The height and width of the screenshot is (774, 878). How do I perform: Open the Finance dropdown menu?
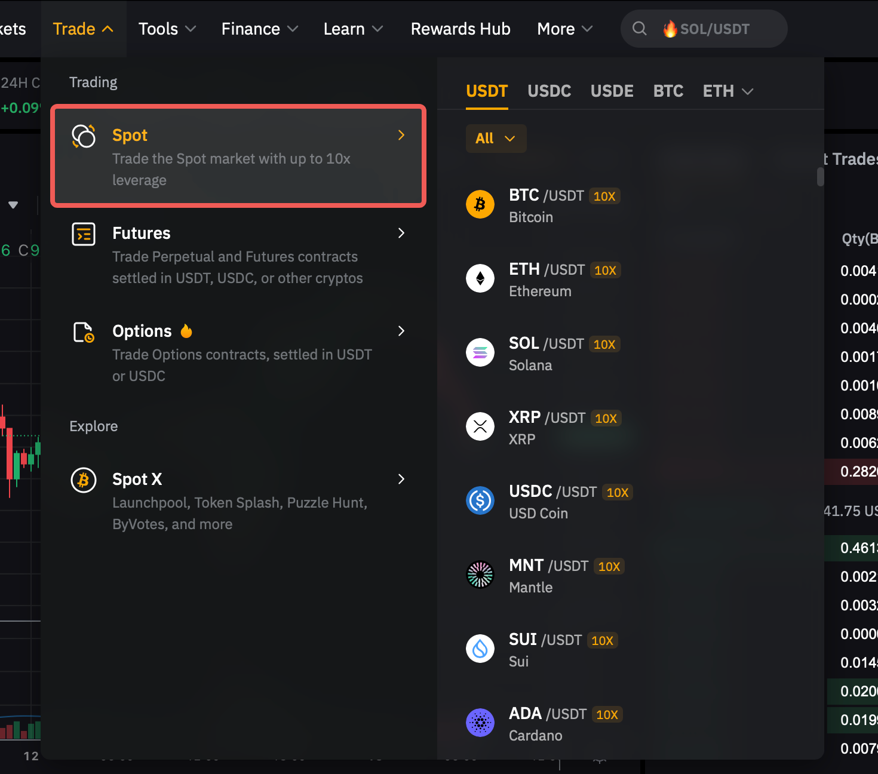click(x=259, y=29)
